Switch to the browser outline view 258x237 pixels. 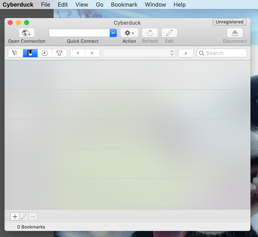click(x=15, y=53)
